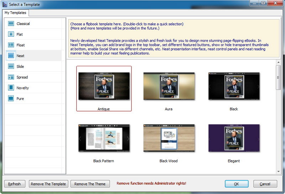Select the Pure template icon
Image resolution: width=285 pixels, height=194 pixels.
(11, 98)
